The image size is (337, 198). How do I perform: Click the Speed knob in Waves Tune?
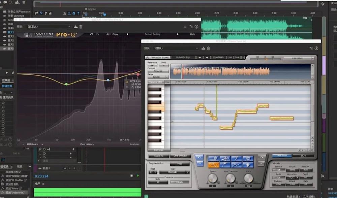tap(213, 178)
